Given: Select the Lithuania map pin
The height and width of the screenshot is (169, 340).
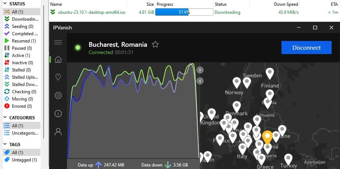Looking at the screenshot, I should click(257, 120).
